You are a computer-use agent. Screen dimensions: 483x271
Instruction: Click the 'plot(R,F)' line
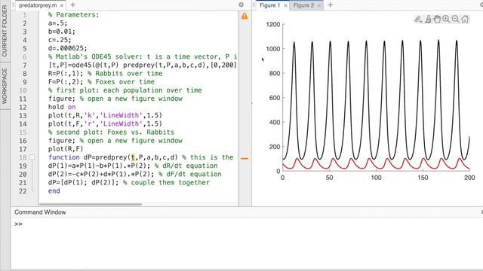66,149
